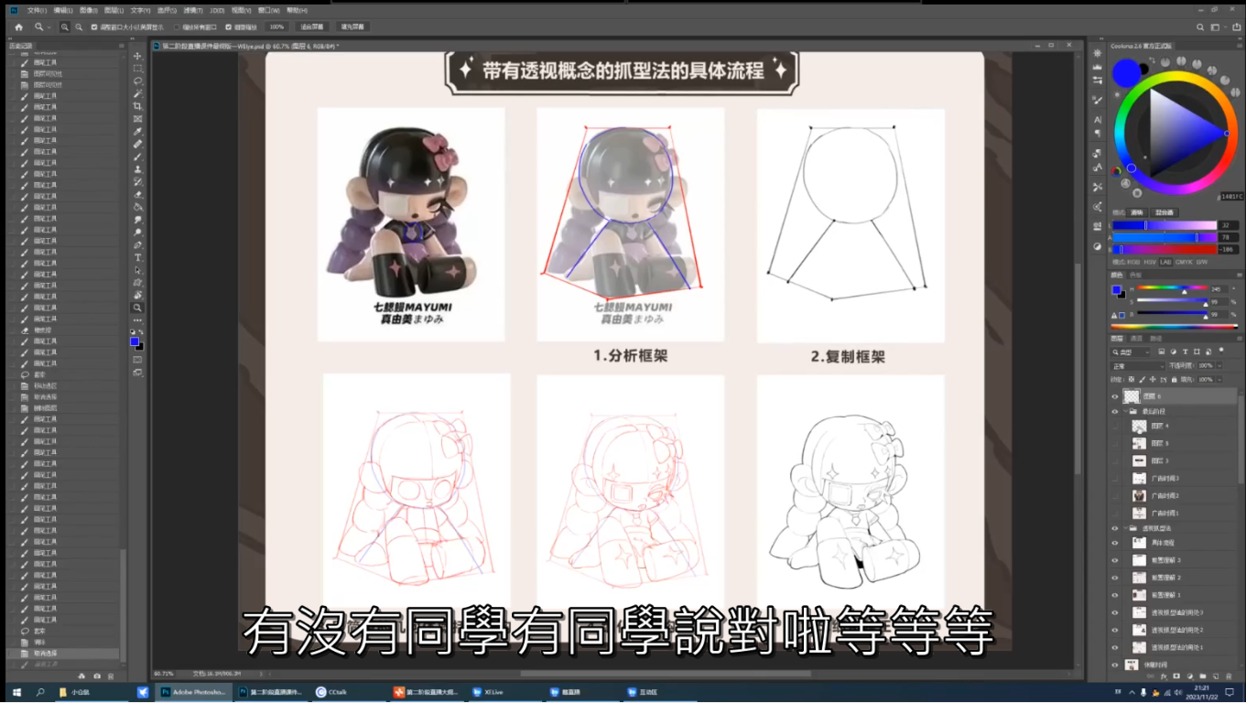The width and height of the screenshot is (1246, 703).
Task: Click the 填充屏幕 button
Action: (352, 27)
